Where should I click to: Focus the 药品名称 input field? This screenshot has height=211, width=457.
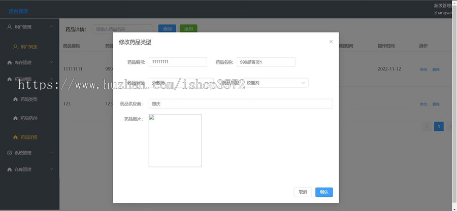click(266, 62)
